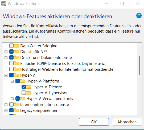Click the folder icon beside Hyper-V
Image resolution: width=144 pixels, height=130 pixels.
[16, 75]
